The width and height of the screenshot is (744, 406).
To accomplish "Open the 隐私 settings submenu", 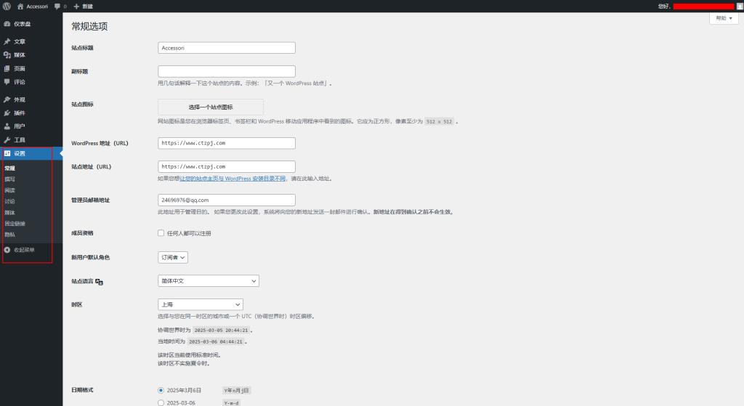I will [10, 235].
